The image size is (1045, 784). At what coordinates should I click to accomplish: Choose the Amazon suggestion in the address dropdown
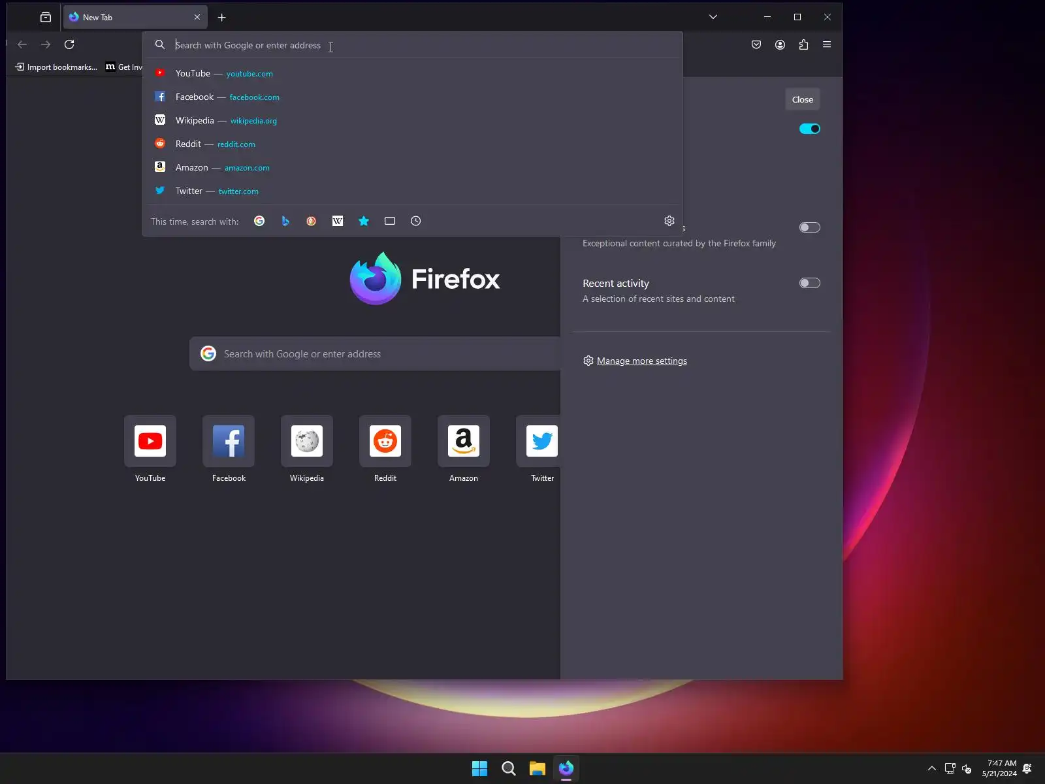pyautogui.click(x=413, y=167)
